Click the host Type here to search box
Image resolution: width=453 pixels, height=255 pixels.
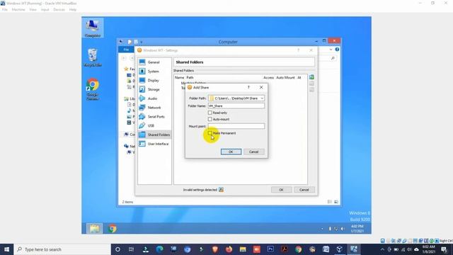(x=62, y=249)
